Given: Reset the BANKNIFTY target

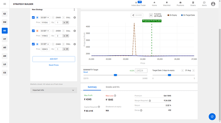Looking at the screenshot, I should (86, 72).
